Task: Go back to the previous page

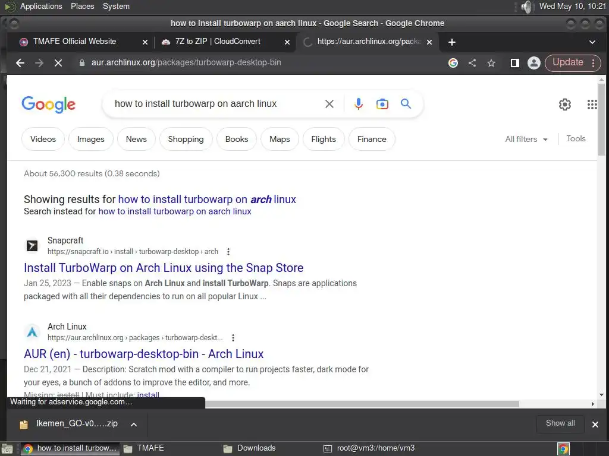Action: click(x=20, y=63)
